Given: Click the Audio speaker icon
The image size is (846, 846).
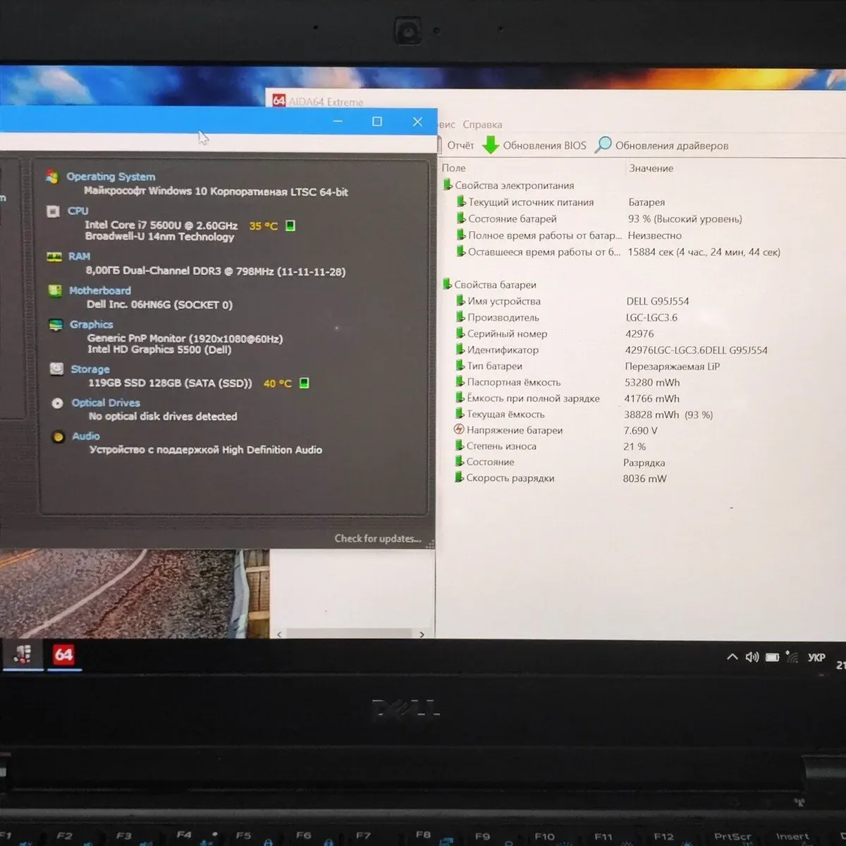Looking at the screenshot, I should [x=58, y=436].
